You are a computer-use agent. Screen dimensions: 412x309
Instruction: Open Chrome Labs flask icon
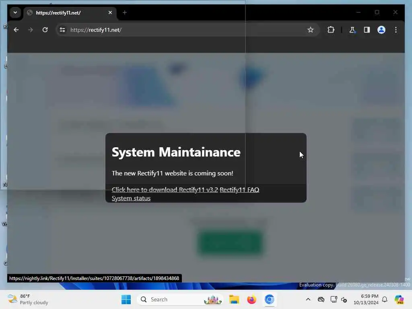click(x=352, y=30)
